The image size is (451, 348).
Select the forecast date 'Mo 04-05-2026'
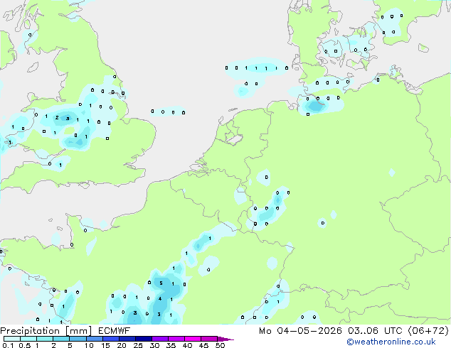(300, 331)
